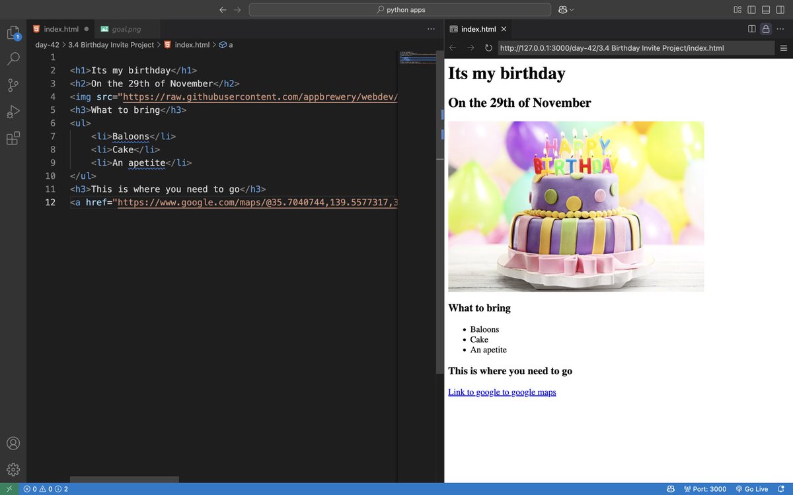Open the Explorer view in activity bar
Screen dimensions: 793x495
13,33
